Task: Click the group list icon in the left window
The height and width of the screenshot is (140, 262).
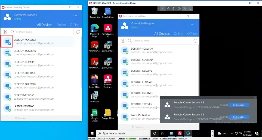Action: tap(5, 32)
